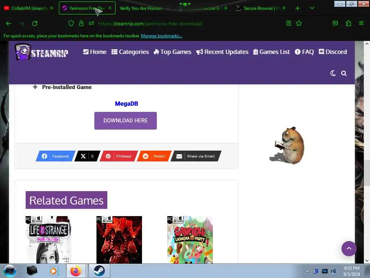
Task: Open the red monster game thumbnail
Action: point(119,240)
